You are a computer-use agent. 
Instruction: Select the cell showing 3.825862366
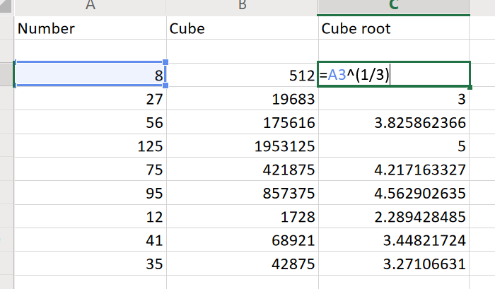tap(393, 123)
